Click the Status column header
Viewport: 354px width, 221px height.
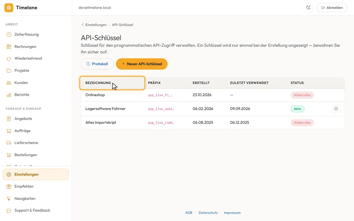click(x=297, y=83)
